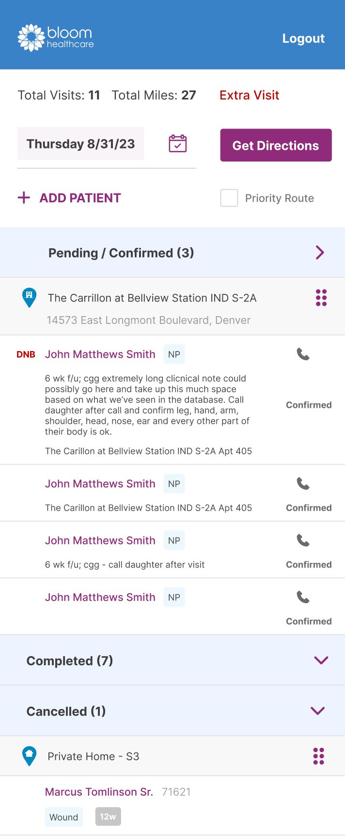345x836 pixels.
Task: Open Marcus Tomlinson Sr. patient link
Action: click(99, 792)
